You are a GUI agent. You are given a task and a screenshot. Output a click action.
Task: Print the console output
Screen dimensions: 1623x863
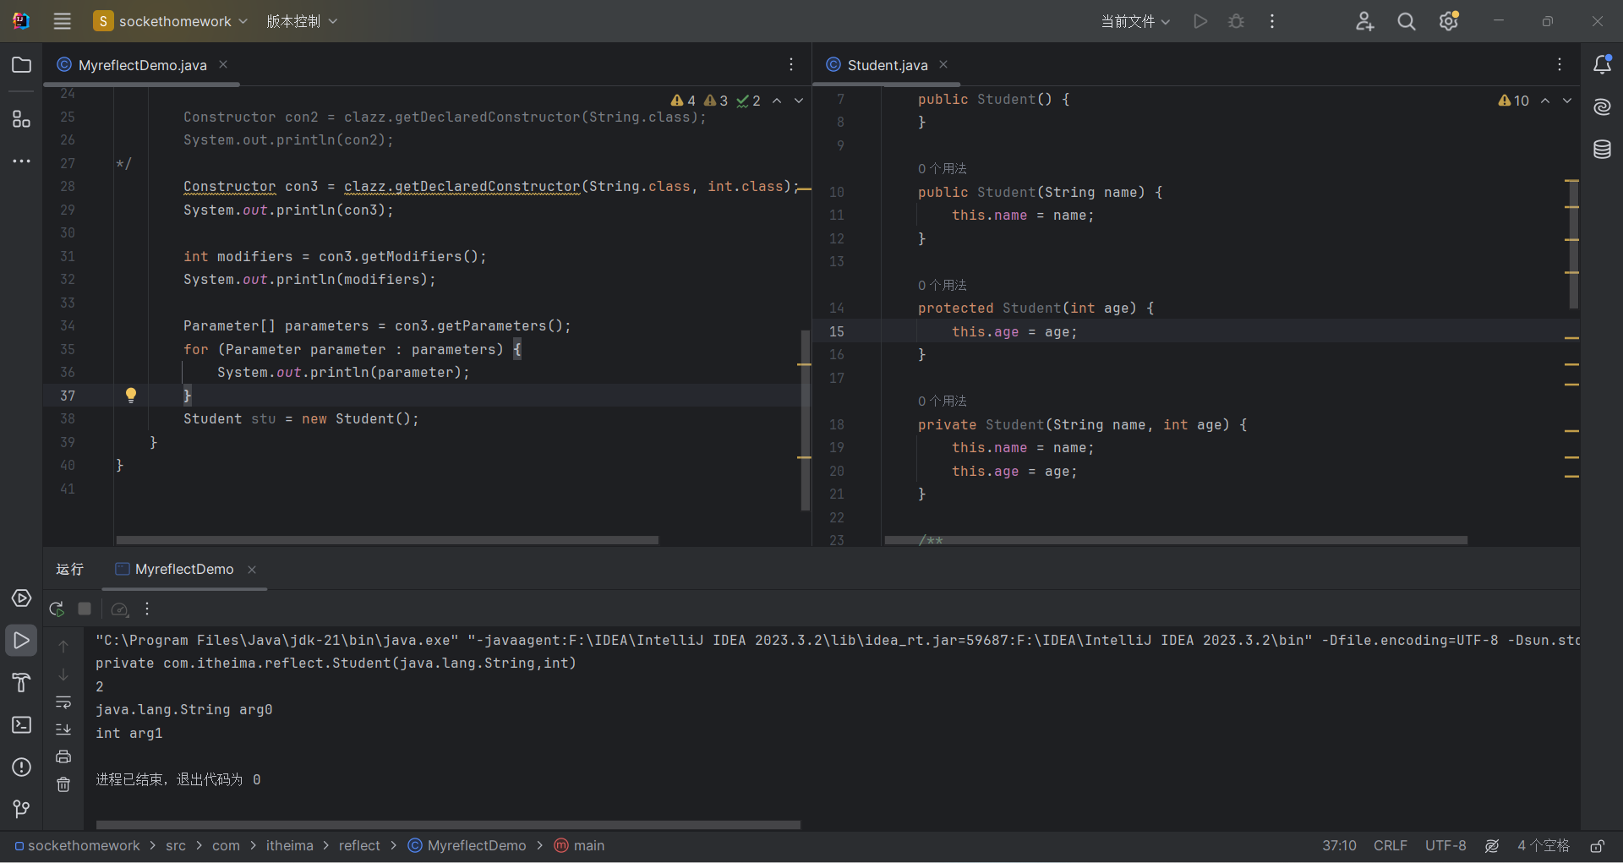(63, 756)
